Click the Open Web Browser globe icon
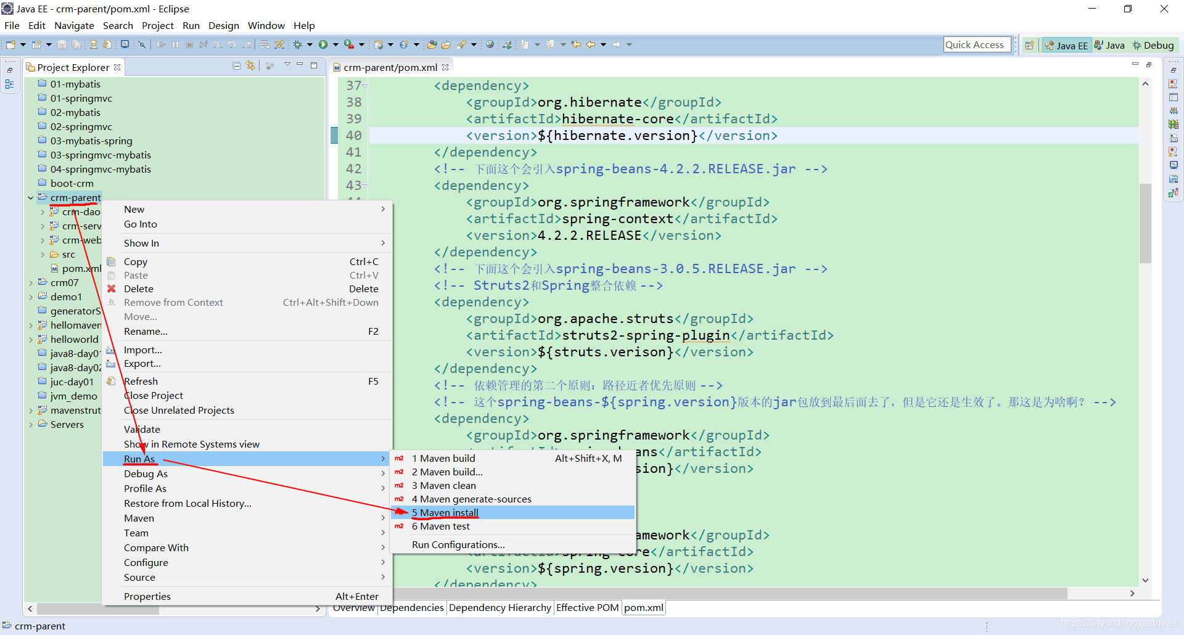The height and width of the screenshot is (635, 1184). pyautogui.click(x=490, y=44)
